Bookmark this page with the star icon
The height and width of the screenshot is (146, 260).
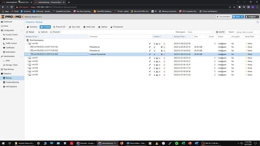pos(234,7)
